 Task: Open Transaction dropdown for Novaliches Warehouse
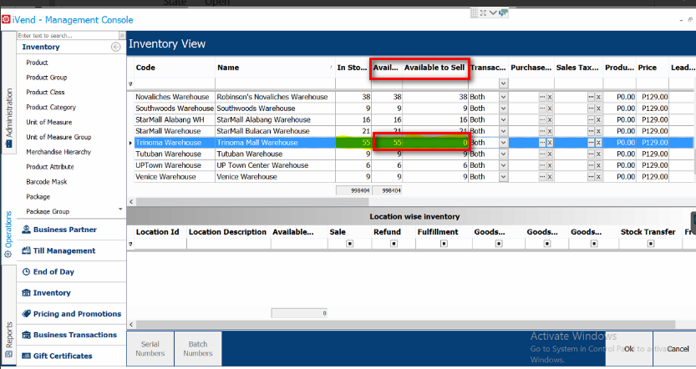(x=503, y=97)
